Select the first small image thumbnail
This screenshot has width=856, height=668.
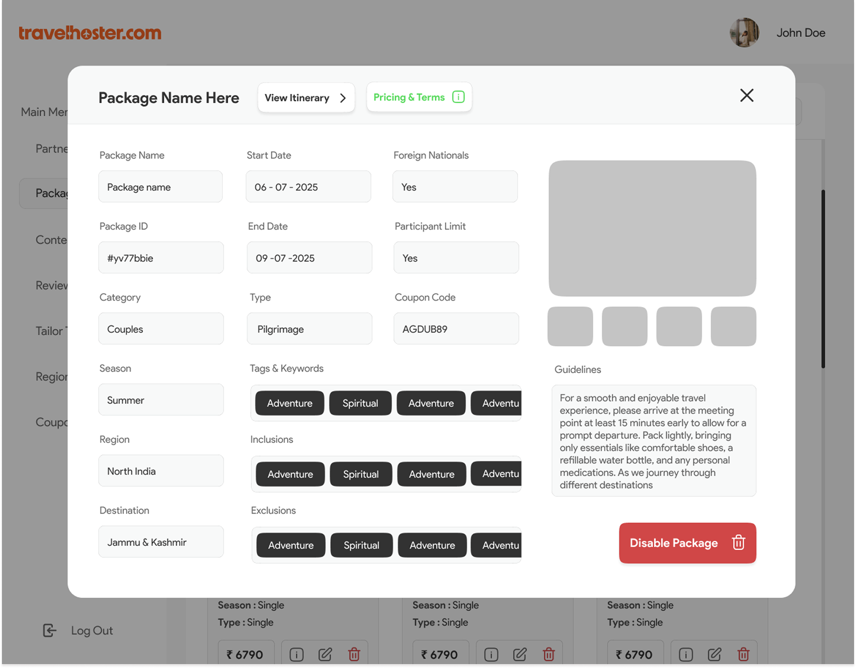pyautogui.click(x=570, y=326)
